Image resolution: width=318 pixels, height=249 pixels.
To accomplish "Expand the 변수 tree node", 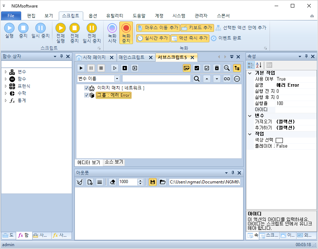I will pos(6,72).
